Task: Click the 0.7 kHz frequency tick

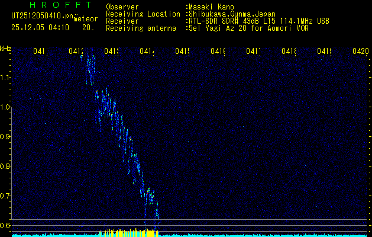Action: (5, 196)
